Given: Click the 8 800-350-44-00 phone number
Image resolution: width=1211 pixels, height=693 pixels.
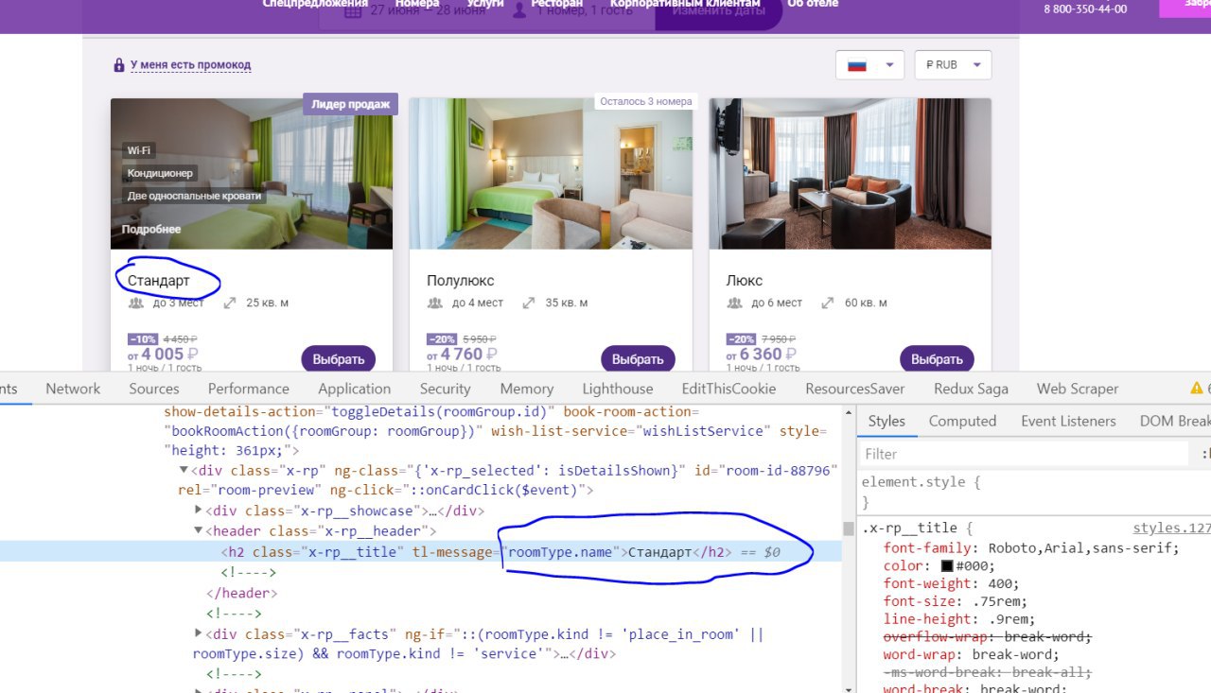Looking at the screenshot, I should click(1085, 9).
